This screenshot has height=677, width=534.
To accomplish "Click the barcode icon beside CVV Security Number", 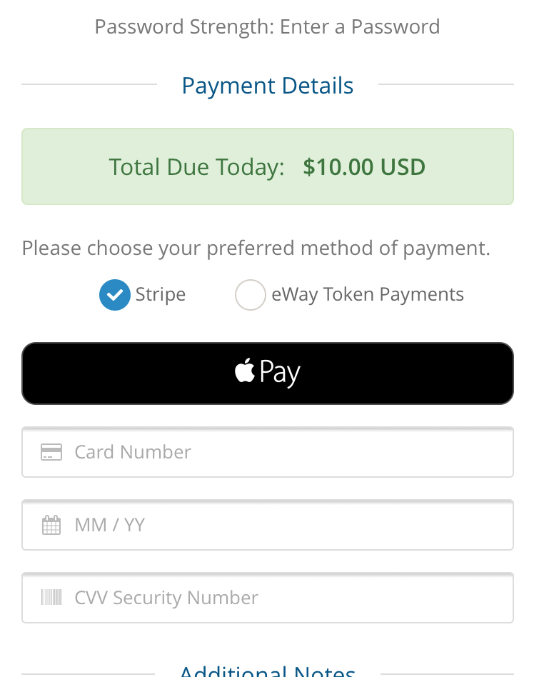I will 51,598.
